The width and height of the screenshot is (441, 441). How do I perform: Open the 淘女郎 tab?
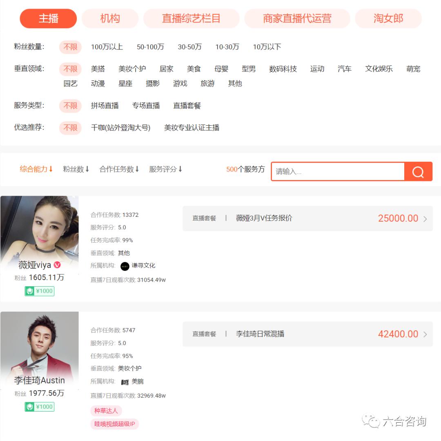388,18
